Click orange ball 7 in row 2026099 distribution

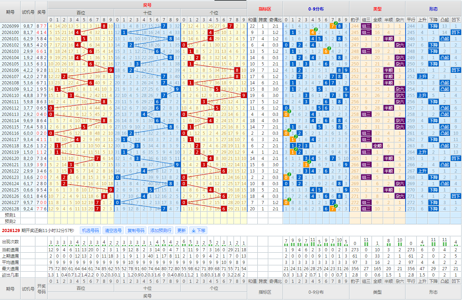[333, 26]
